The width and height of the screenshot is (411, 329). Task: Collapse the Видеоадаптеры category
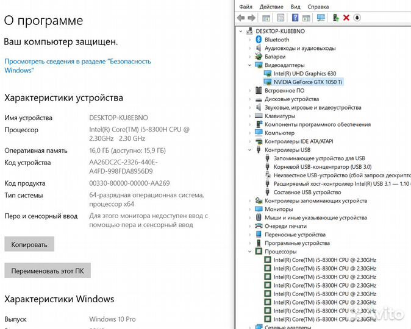tap(250, 65)
